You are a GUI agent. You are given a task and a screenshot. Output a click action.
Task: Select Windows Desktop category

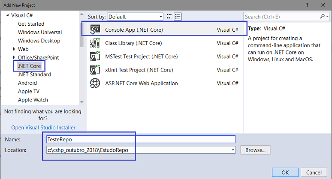point(39,41)
